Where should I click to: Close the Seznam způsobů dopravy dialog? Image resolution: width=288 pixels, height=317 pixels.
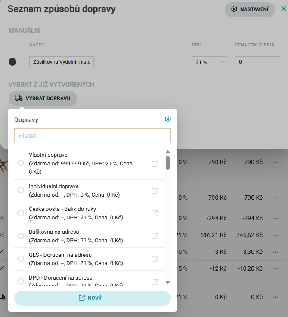pos(283,9)
